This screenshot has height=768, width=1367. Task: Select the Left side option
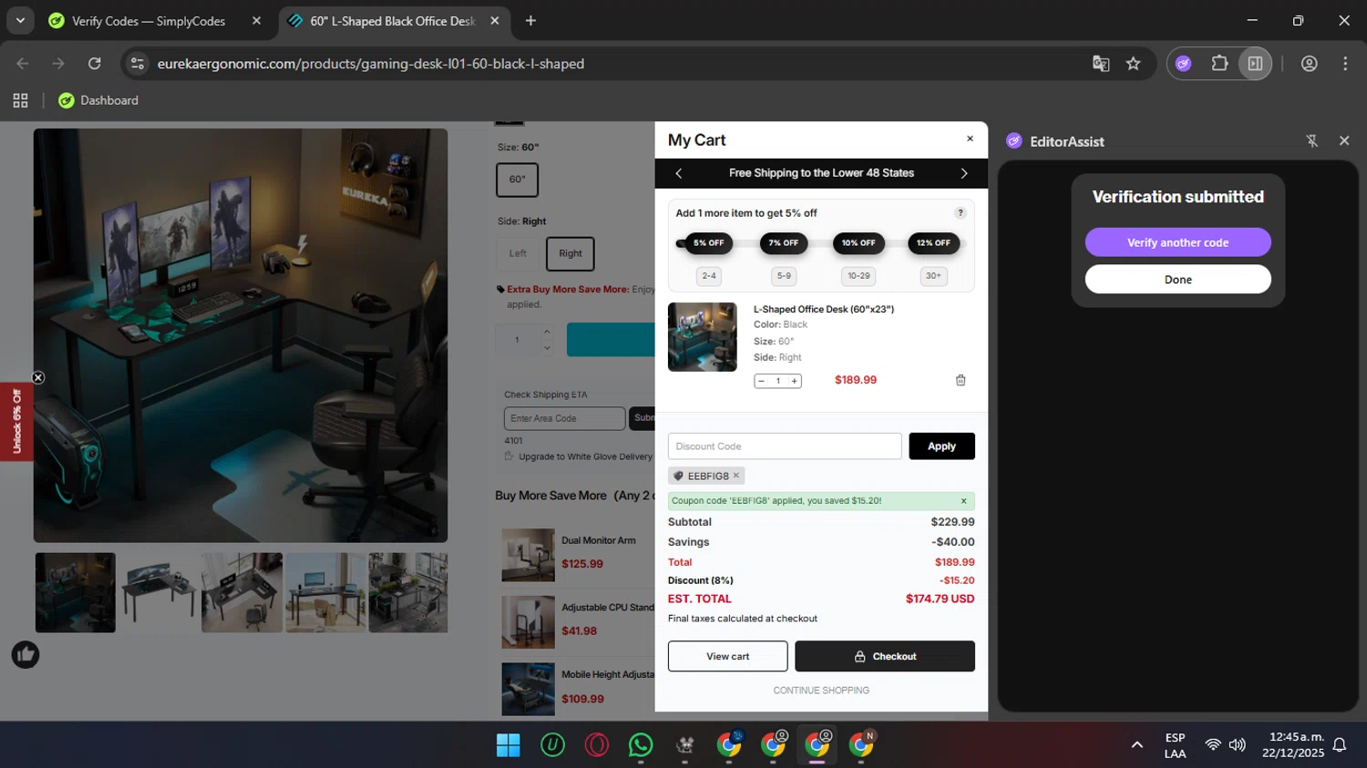518,253
